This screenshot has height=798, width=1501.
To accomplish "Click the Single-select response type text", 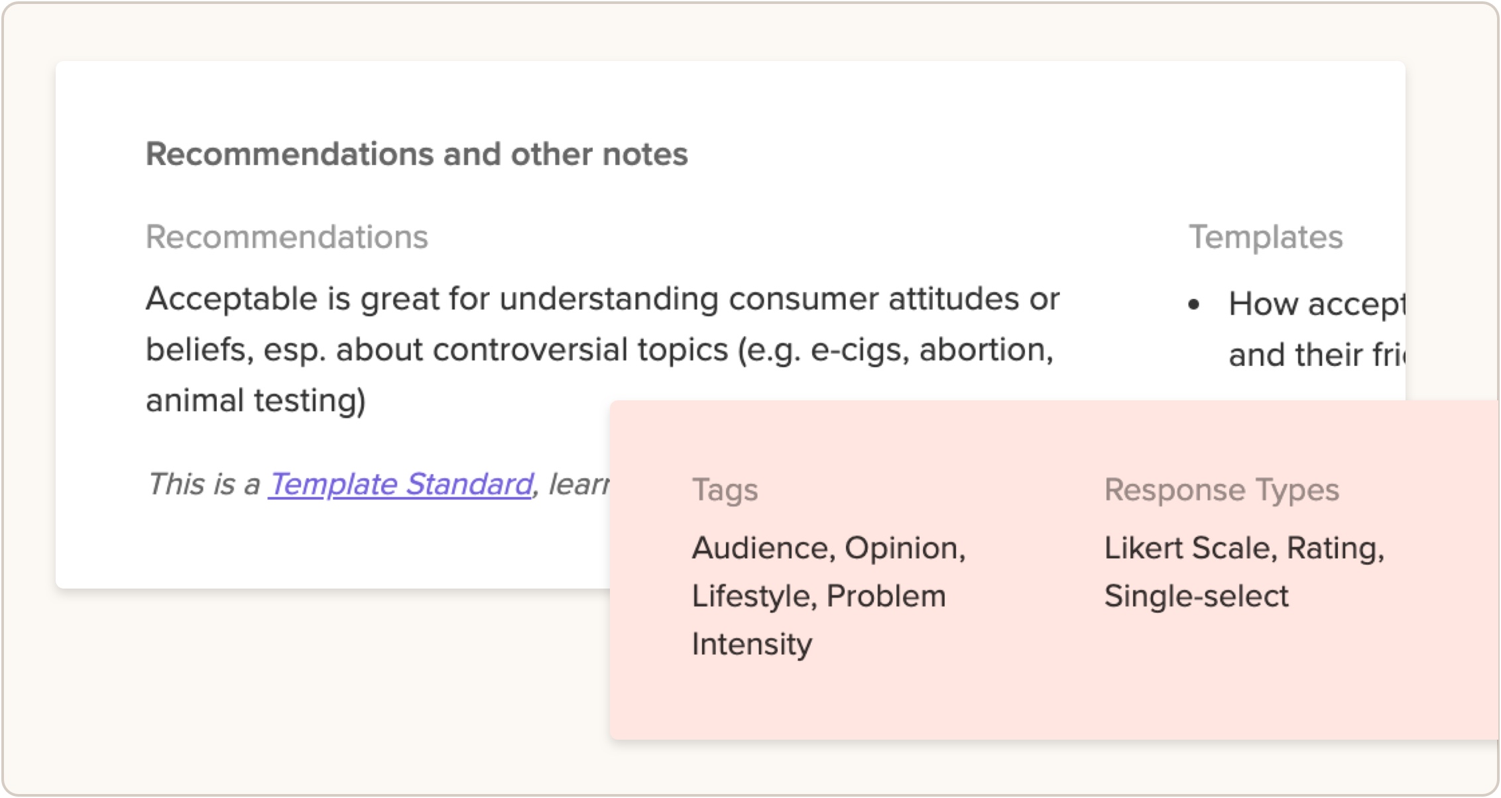I will pos(1196,596).
